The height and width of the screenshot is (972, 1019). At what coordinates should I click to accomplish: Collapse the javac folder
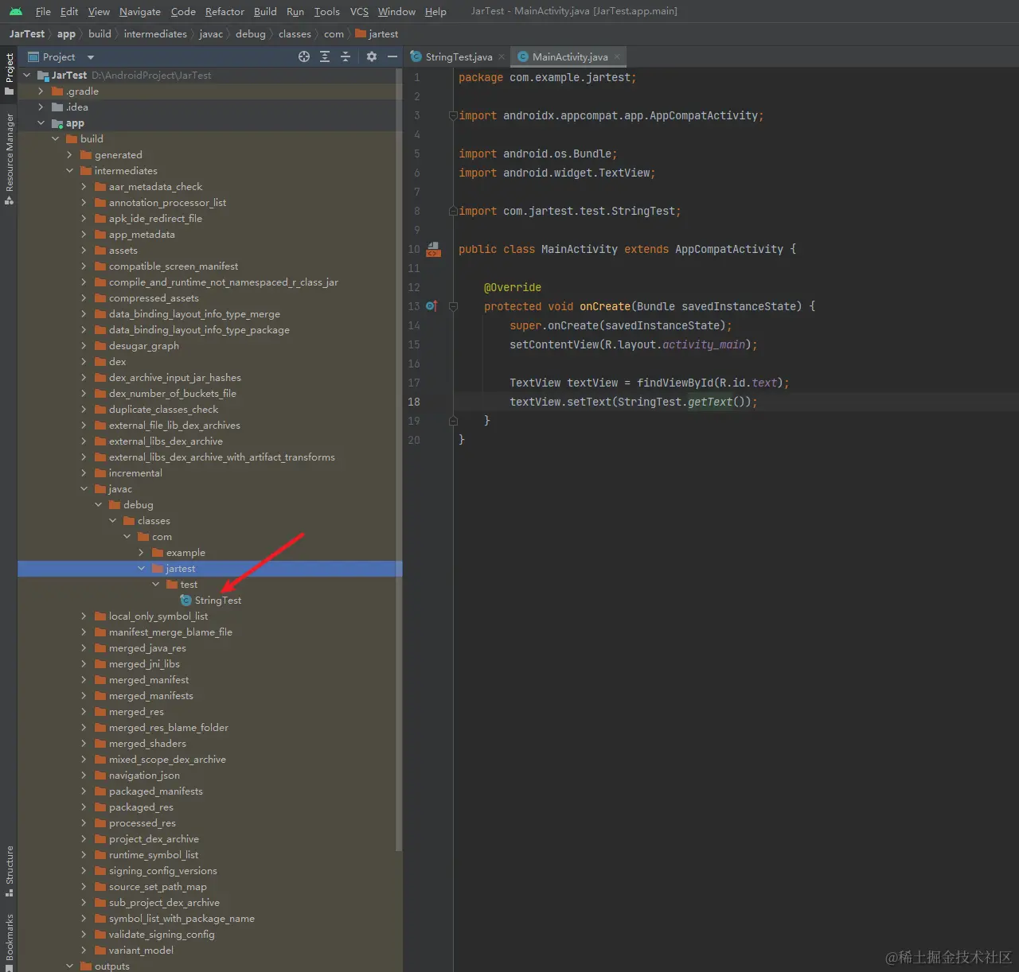pyautogui.click(x=84, y=489)
